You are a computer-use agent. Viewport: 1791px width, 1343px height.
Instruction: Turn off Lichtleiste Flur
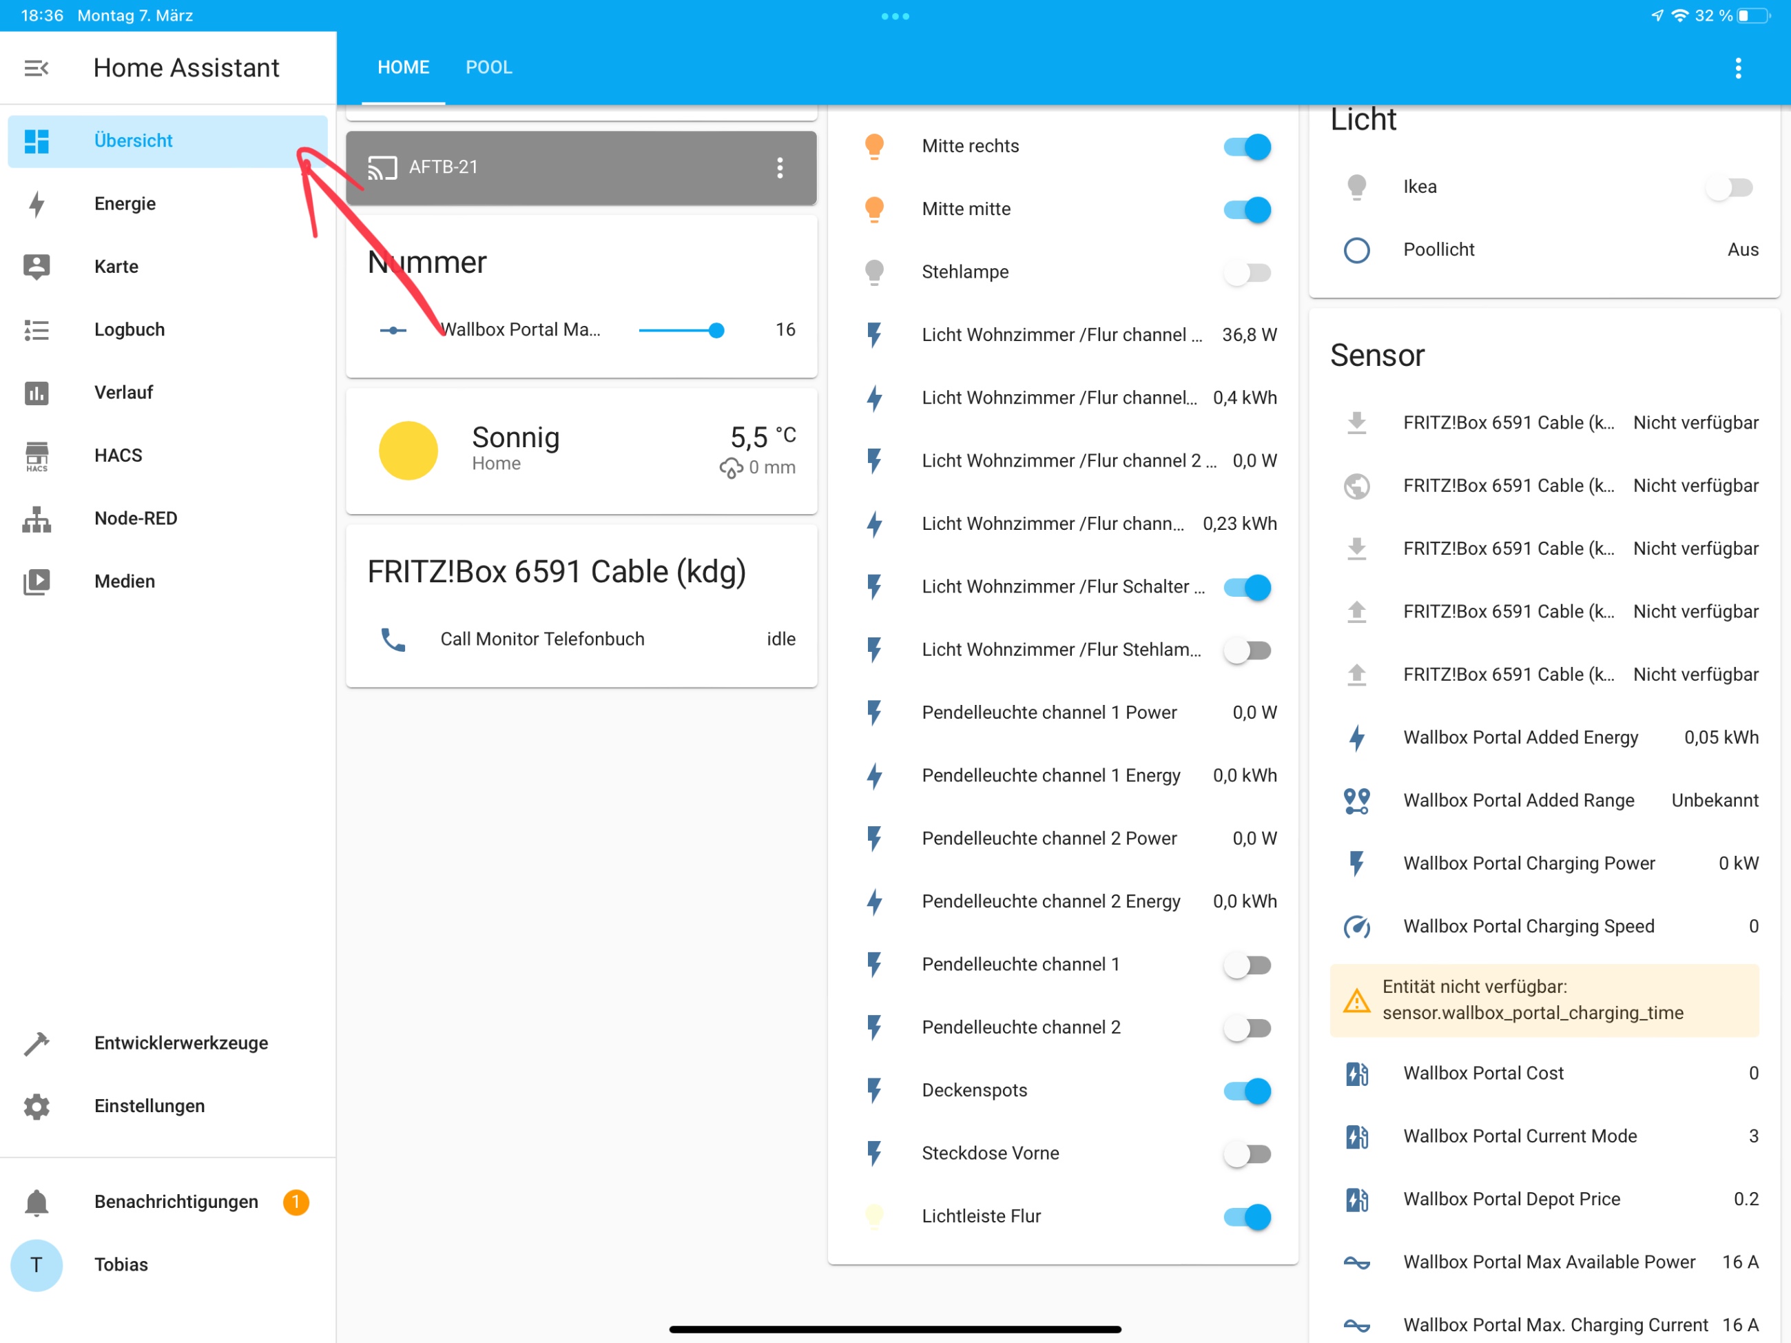click(x=1248, y=1217)
